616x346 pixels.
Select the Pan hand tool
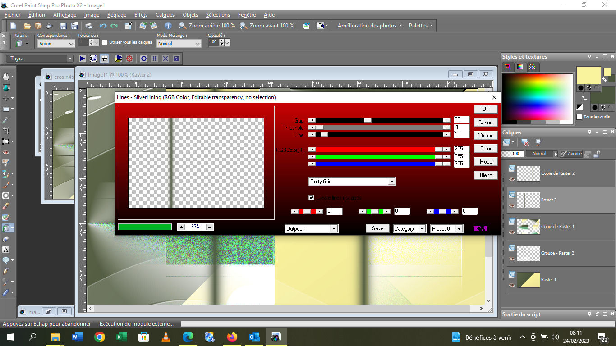coord(6,77)
